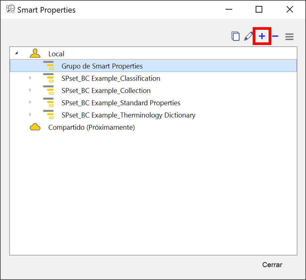
Task: Click the Grupo de Smart Properties set icon
Action: (x=48, y=66)
